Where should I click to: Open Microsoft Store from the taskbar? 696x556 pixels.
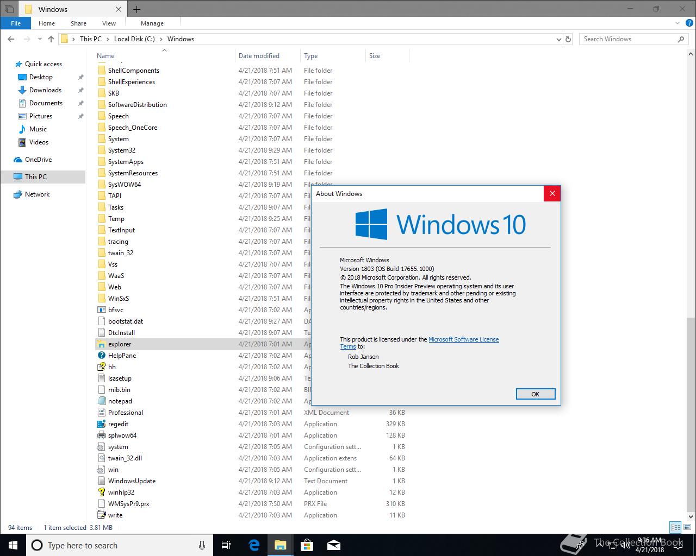tap(307, 545)
